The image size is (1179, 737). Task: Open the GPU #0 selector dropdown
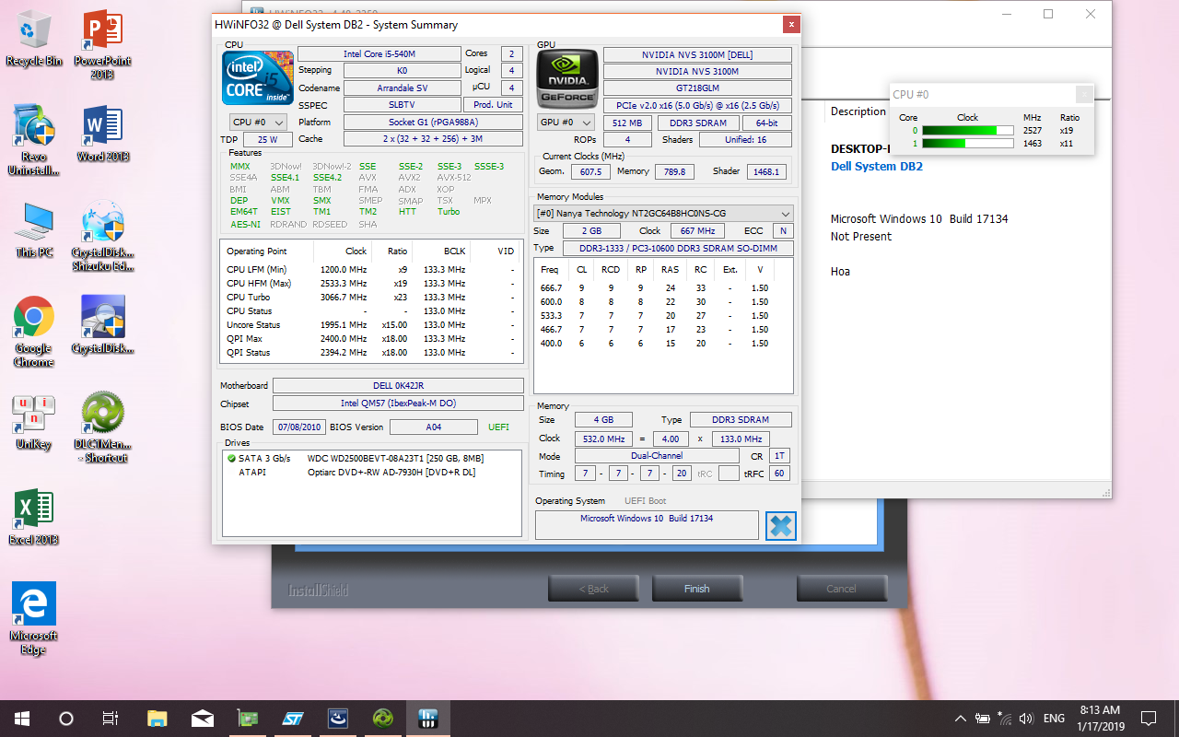point(566,122)
